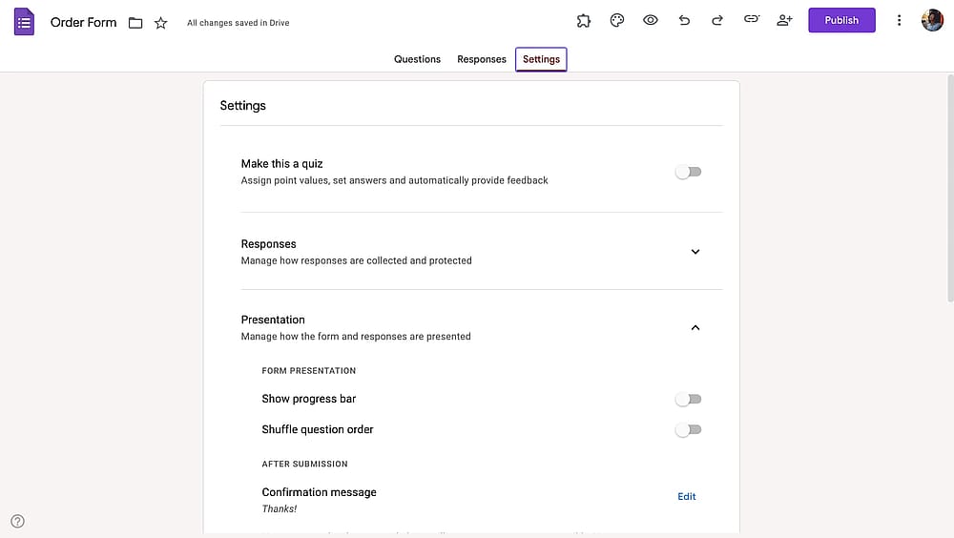This screenshot has height=538, width=954.
Task: Click the 'Responses' section heading in settings
Action: (268, 244)
